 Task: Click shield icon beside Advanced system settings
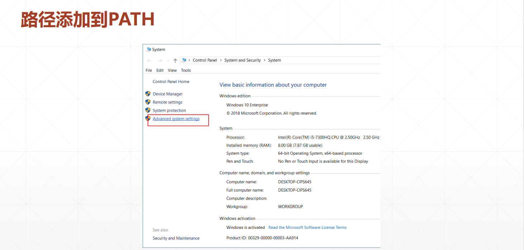148,118
